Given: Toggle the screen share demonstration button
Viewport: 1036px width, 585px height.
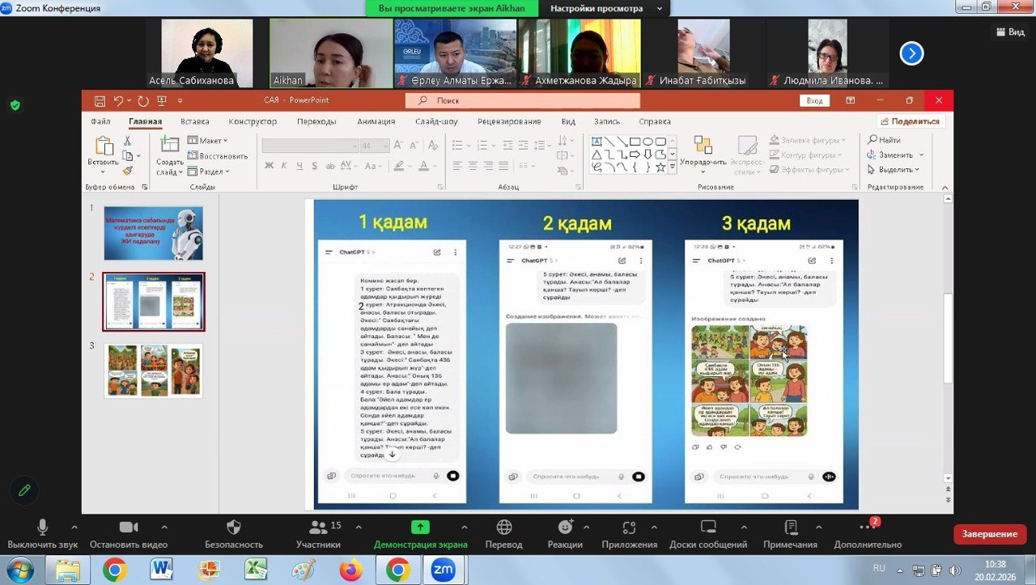Looking at the screenshot, I should pyautogui.click(x=420, y=528).
